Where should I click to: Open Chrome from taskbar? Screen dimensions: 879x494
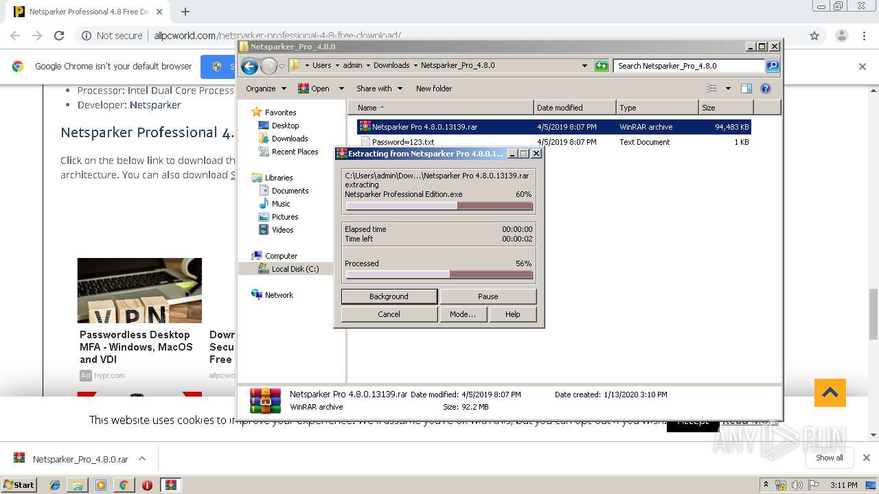(x=124, y=485)
